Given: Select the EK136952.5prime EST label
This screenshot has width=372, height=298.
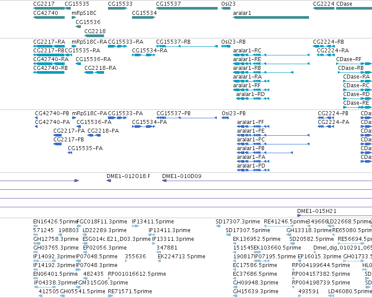Looking at the screenshot, I should pos(257,239).
